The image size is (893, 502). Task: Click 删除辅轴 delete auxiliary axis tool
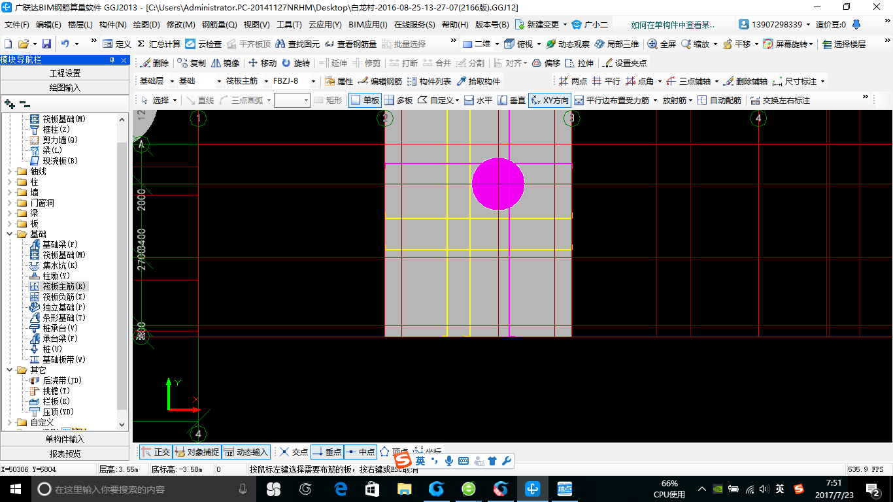[x=745, y=81]
